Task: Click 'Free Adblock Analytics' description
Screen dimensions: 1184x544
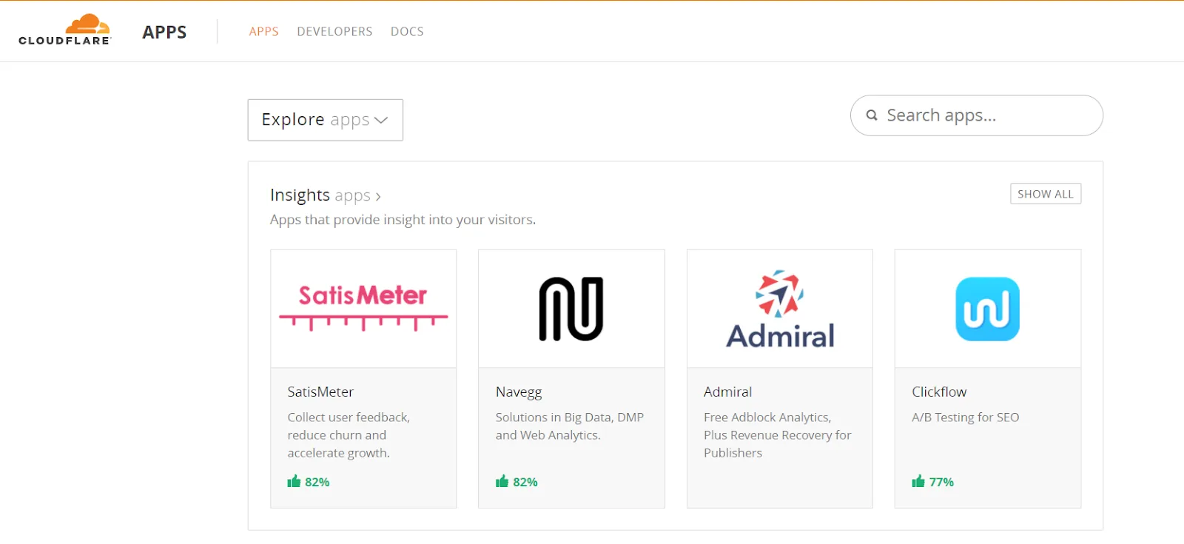Action: point(778,435)
